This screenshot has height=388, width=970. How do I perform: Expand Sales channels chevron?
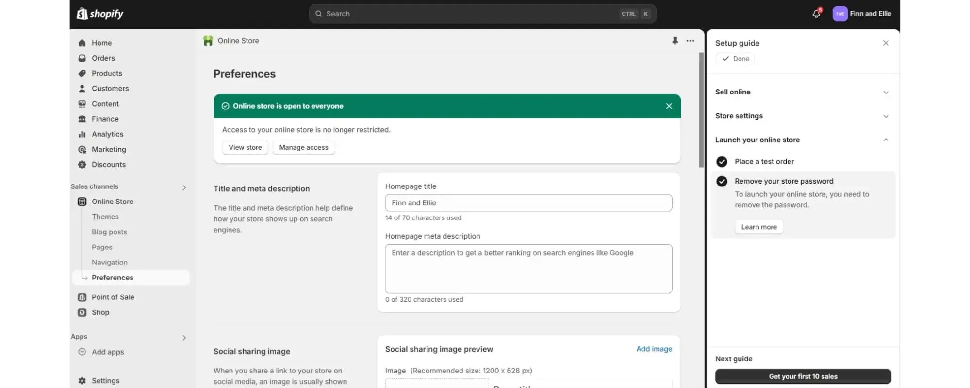coord(184,187)
